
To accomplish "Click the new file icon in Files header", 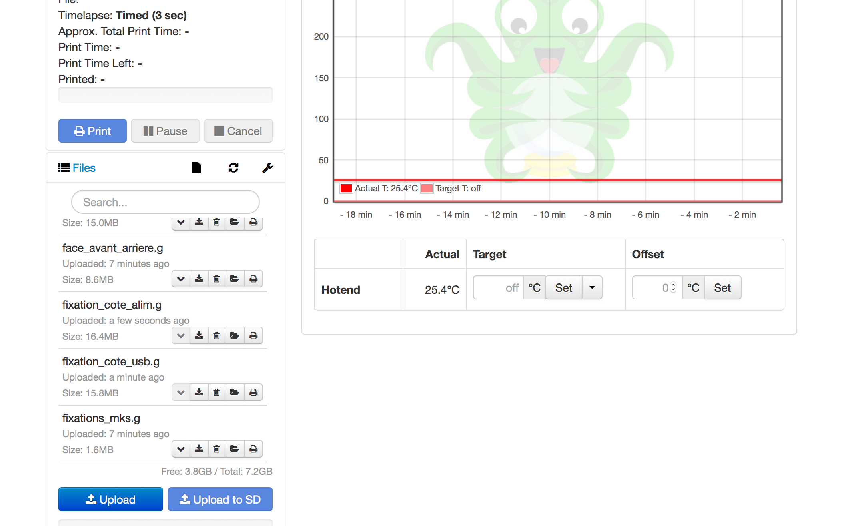I will pos(196,168).
